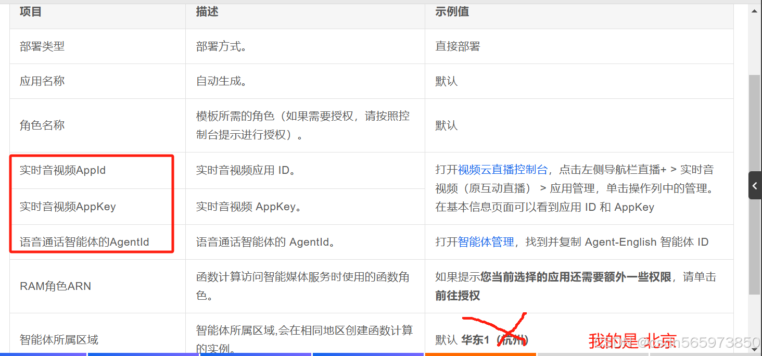Select the 语音通话智能体的AgentId cell
The image size is (762, 356).
coord(97,242)
